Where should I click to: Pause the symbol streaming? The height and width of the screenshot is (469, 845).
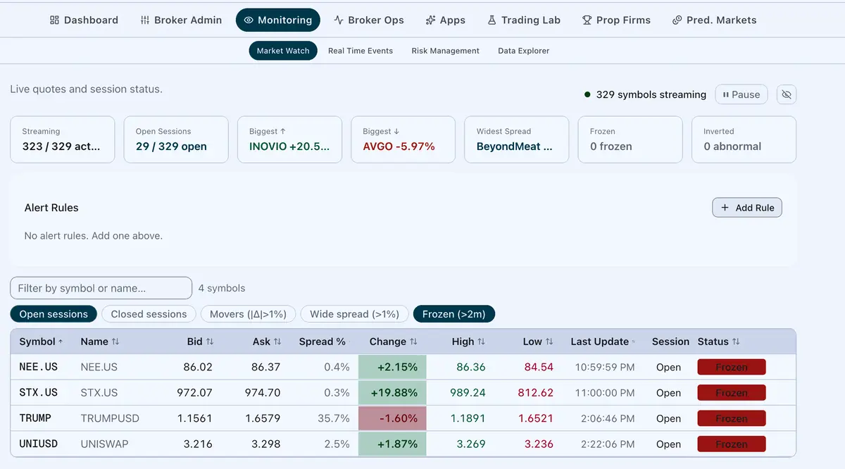[x=741, y=94]
